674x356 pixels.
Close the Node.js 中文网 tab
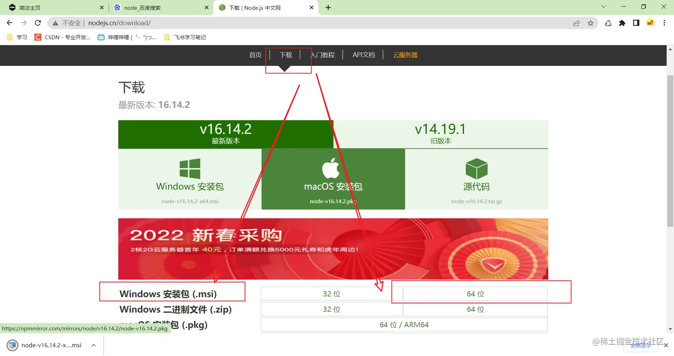click(x=312, y=8)
